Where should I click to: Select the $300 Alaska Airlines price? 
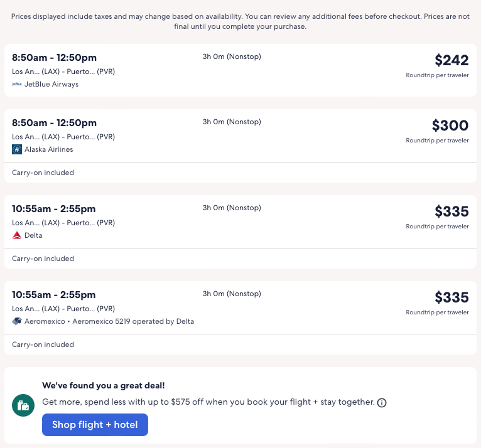(x=450, y=125)
